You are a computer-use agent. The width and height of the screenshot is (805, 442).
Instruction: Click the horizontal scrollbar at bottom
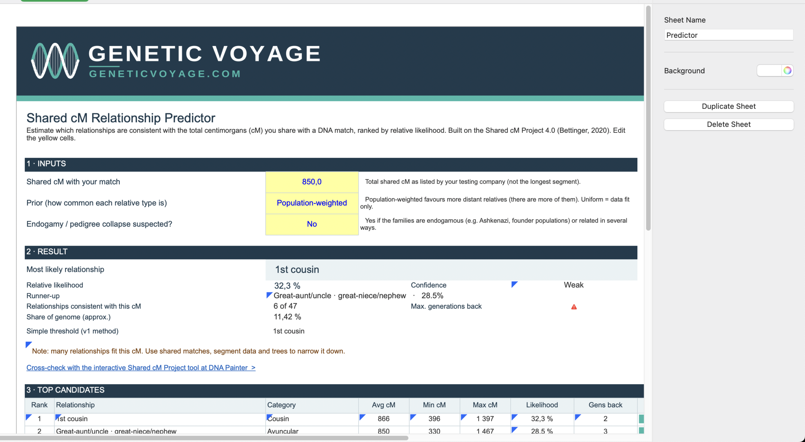click(204, 438)
